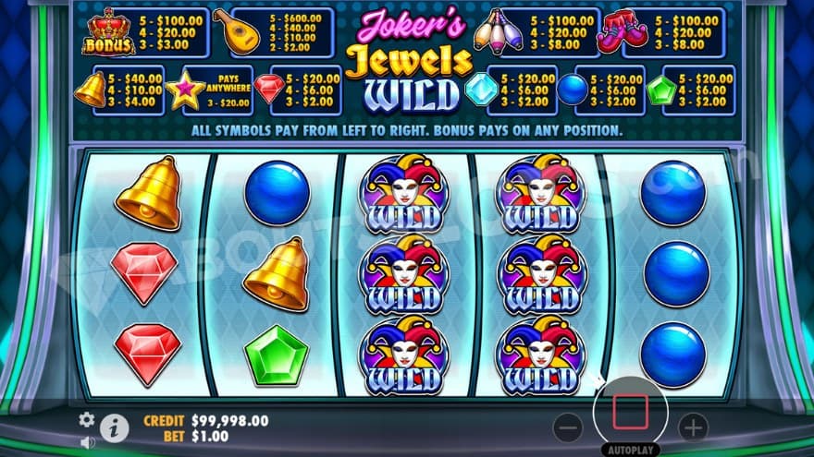This screenshot has width=814, height=457.
Task: Open the info paytable button
Action: (x=114, y=428)
